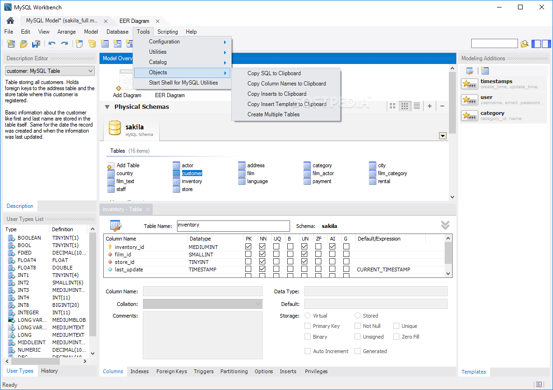The height and width of the screenshot is (390, 553).
Task: Check the Primary Key checkbox
Action: tap(307, 326)
